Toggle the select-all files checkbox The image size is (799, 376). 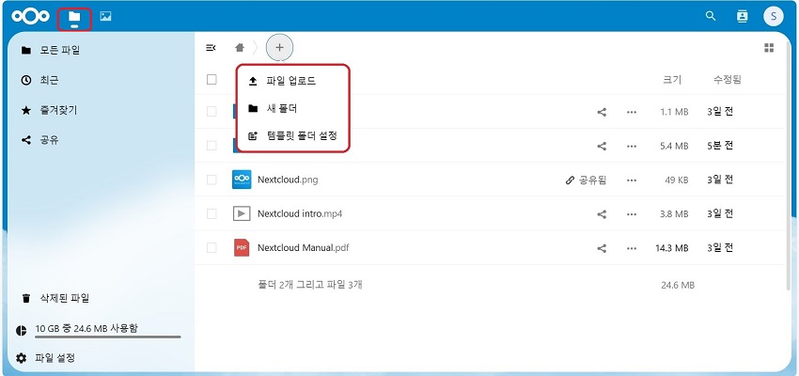(x=211, y=80)
